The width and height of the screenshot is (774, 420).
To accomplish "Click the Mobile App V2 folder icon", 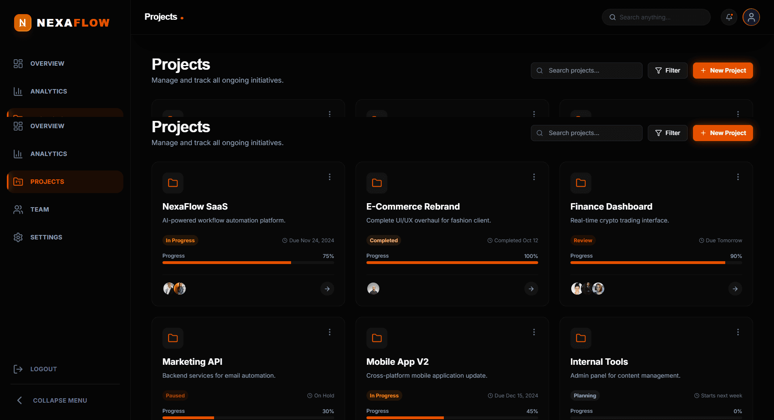I will [377, 338].
